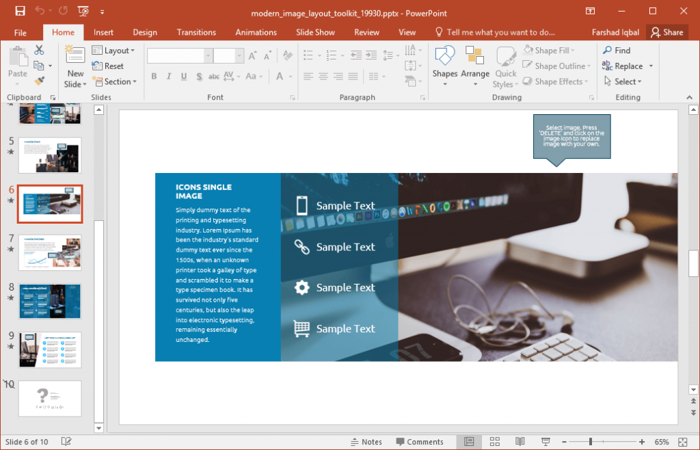Expand the Layout dropdown
The width and height of the screenshot is (700, 450).
[114, 49]
